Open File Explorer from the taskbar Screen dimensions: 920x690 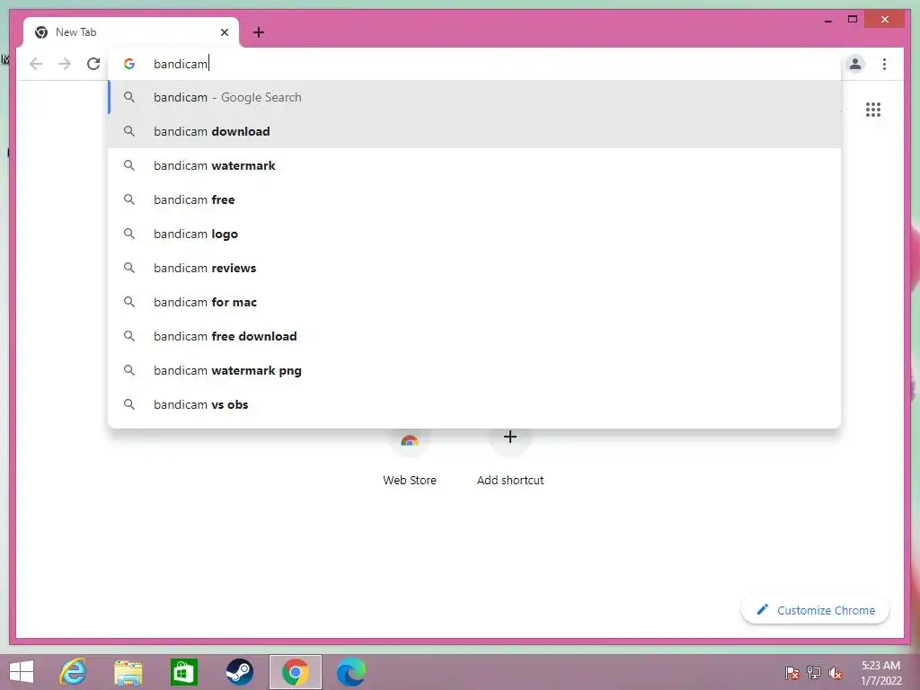[x=128, y=672]
